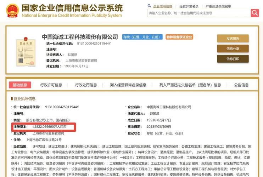Click the site title 国家企业信用信息公示系统

click(72, 8)
